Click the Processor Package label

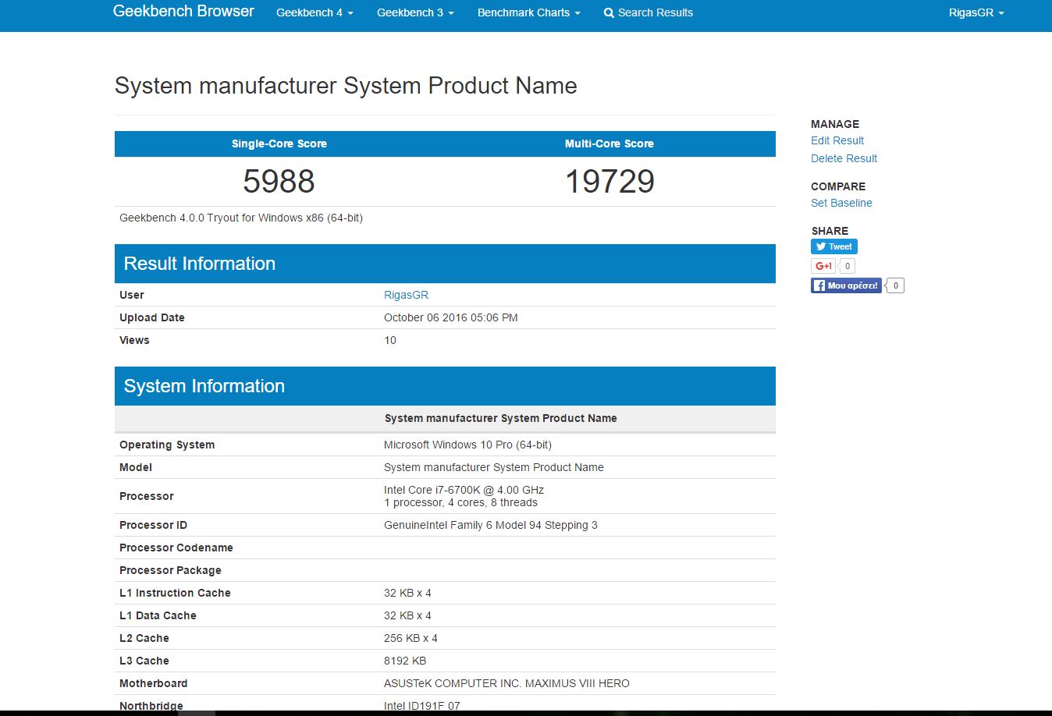click(x=170, y=570)
